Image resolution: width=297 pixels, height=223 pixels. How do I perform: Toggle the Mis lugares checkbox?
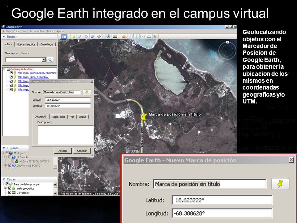(7, 153)
